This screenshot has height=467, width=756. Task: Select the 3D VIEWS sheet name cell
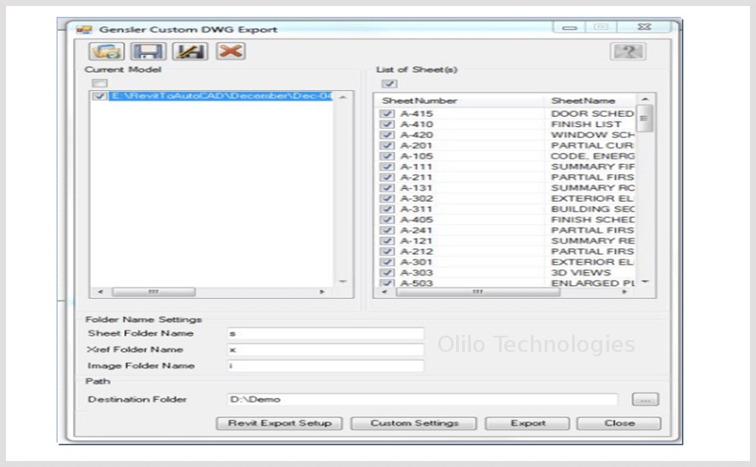coord(581,273)
